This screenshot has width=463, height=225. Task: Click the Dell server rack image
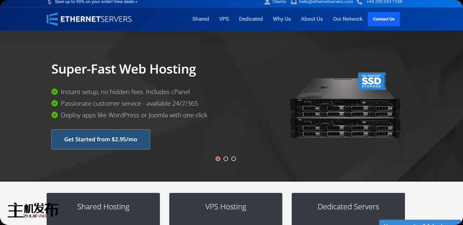(x=345, y=116)
